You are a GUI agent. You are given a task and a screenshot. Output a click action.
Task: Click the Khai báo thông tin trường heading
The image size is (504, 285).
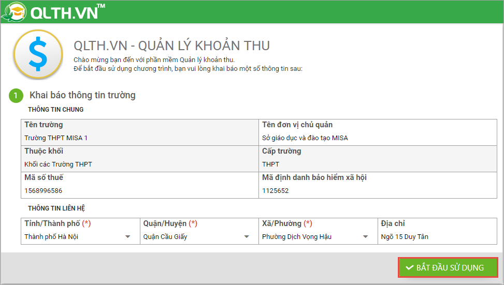[x=82, y=95]
